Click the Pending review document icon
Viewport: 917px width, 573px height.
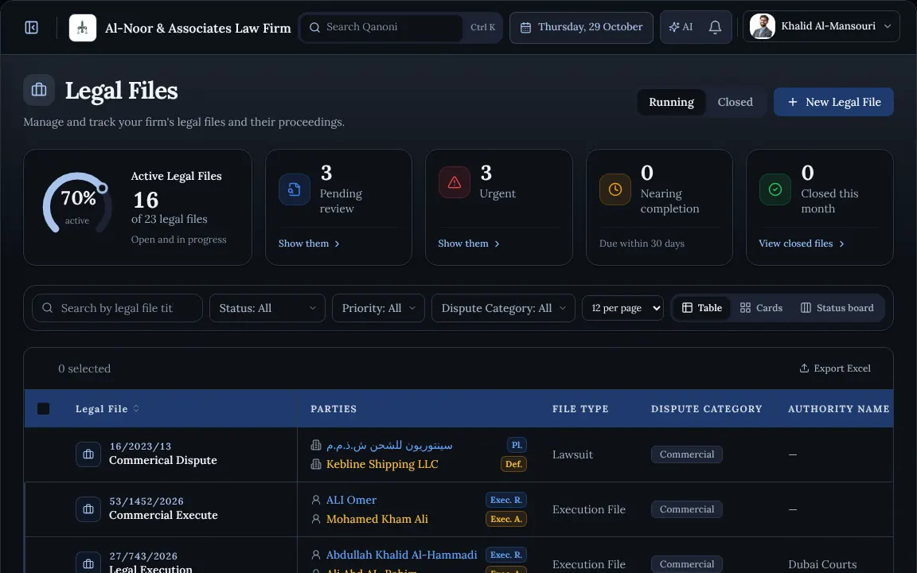click(x=295, y=189)
